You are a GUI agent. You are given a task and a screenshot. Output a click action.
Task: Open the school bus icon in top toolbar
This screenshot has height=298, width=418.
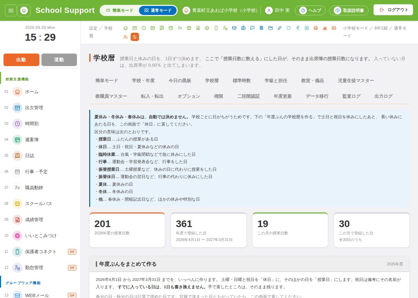[189, 28]
